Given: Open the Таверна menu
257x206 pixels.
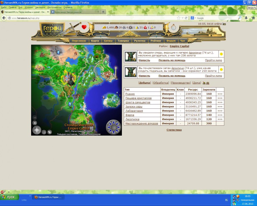Looking at the screenshot, I should tap(123, 41).
